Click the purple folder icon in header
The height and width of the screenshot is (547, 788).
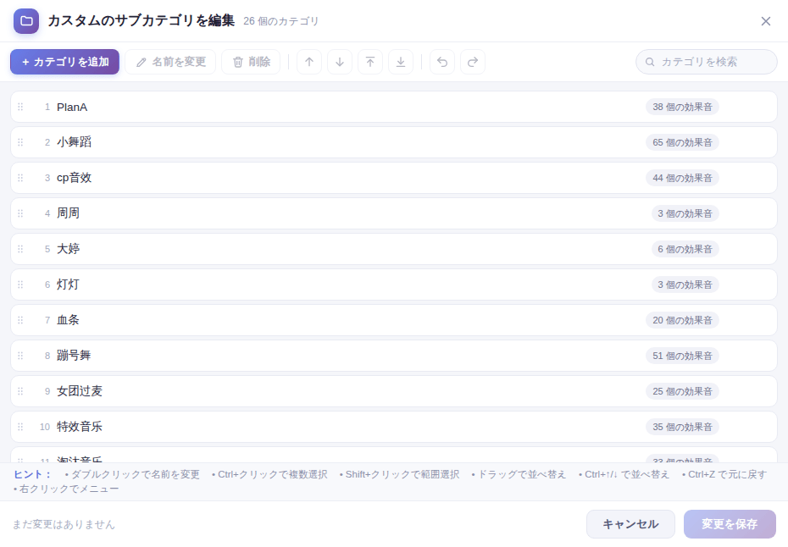[x=26, y=21]
